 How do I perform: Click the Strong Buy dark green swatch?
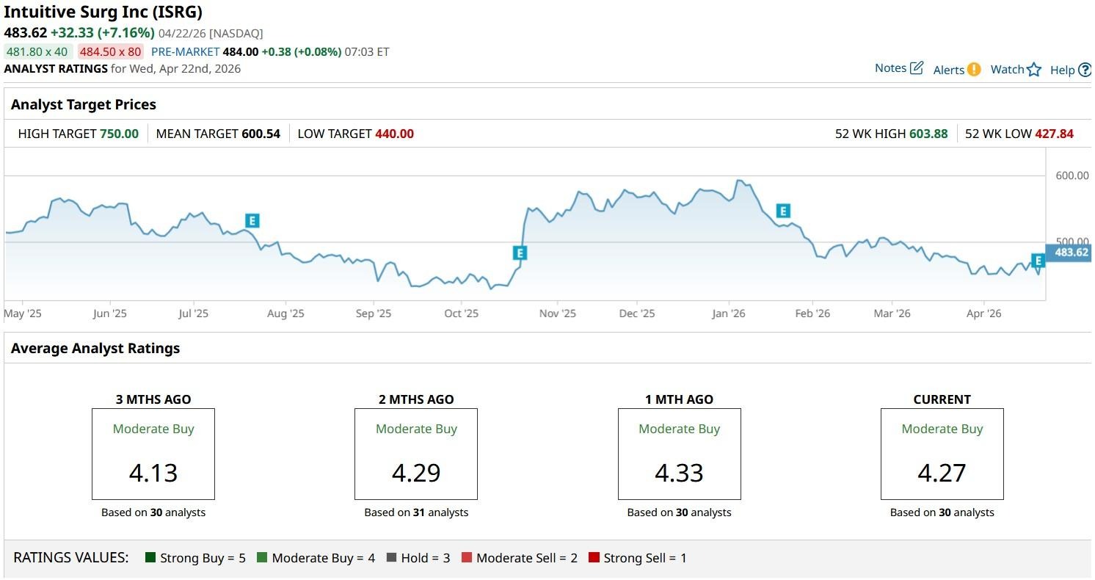coord(151,558)
